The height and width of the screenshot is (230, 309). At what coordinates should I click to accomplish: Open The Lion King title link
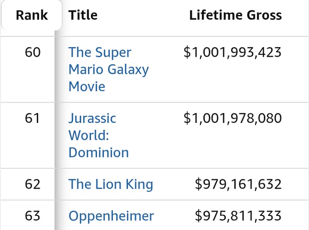111,184
